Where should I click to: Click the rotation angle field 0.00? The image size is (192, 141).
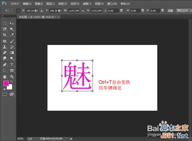[113, 11]
